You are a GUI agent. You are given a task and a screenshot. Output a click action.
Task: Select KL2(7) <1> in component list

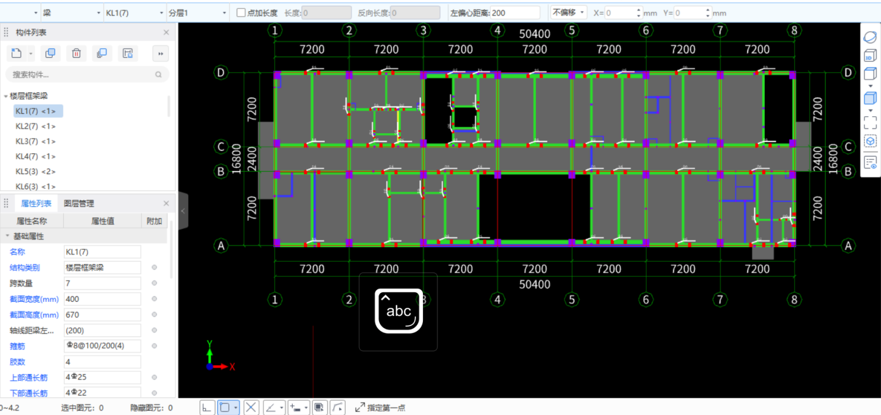point(35,126)
